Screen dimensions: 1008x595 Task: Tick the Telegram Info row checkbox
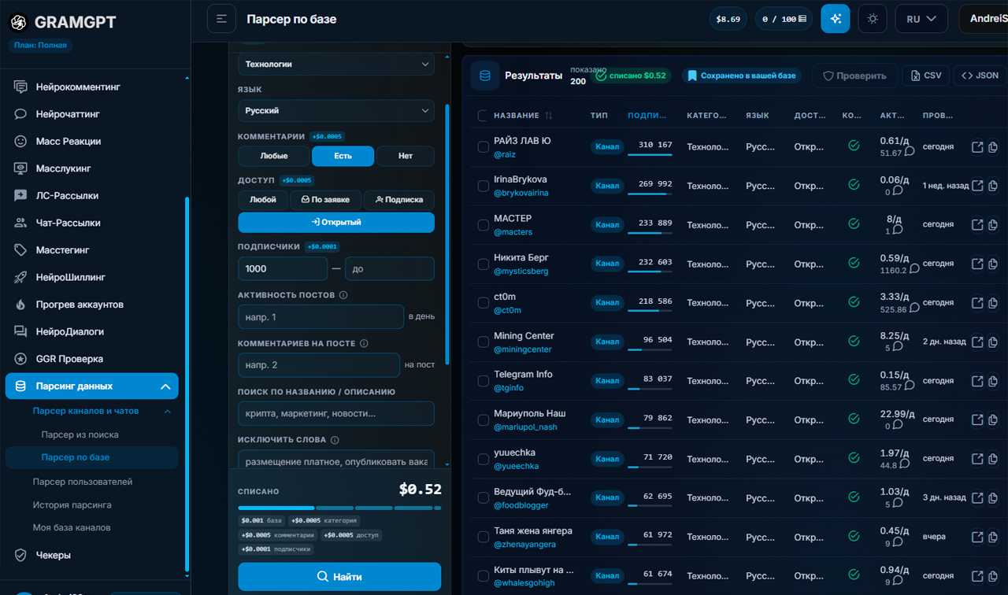pos(484,381)
